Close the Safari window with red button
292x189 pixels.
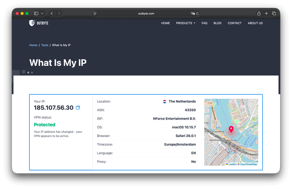17,14
